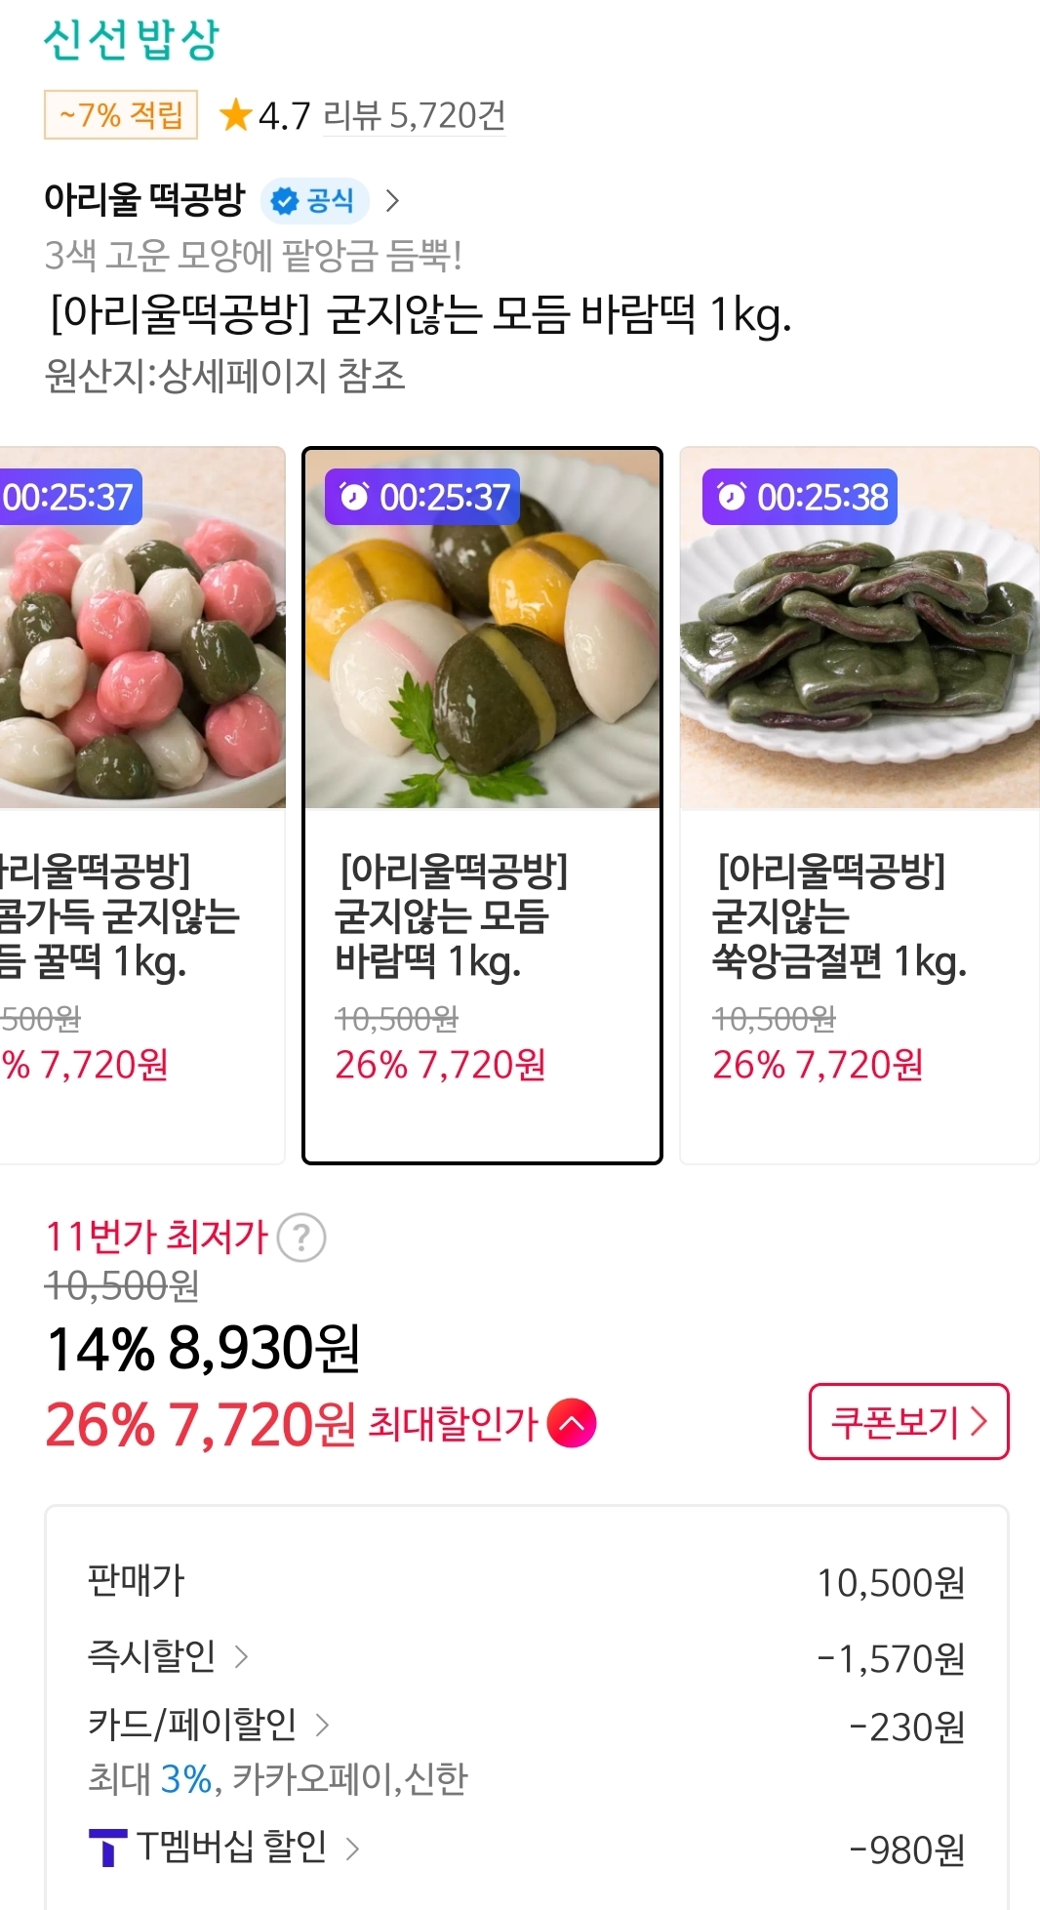Viewport: 1040px width, 1910px height.
Task: Expand 즉시할인 details chevron
Action: pyautogui.click(x=241, y=1656)
